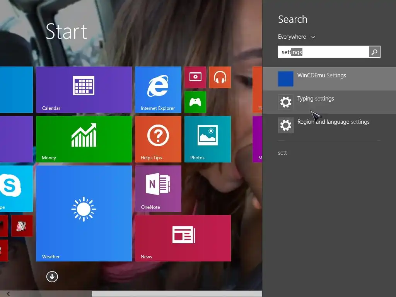Click the horizontal scrollbar thumb
396x297 pixels.
(177, 294)
